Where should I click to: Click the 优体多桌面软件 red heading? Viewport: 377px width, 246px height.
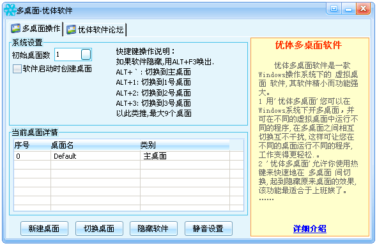pyautogui.click(x=309, y=45)
